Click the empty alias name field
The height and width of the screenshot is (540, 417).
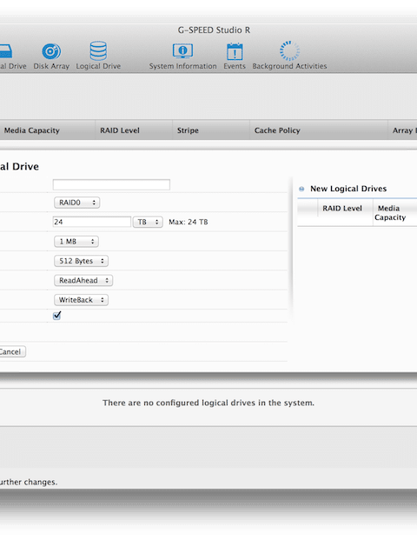[x=111, y=184]
